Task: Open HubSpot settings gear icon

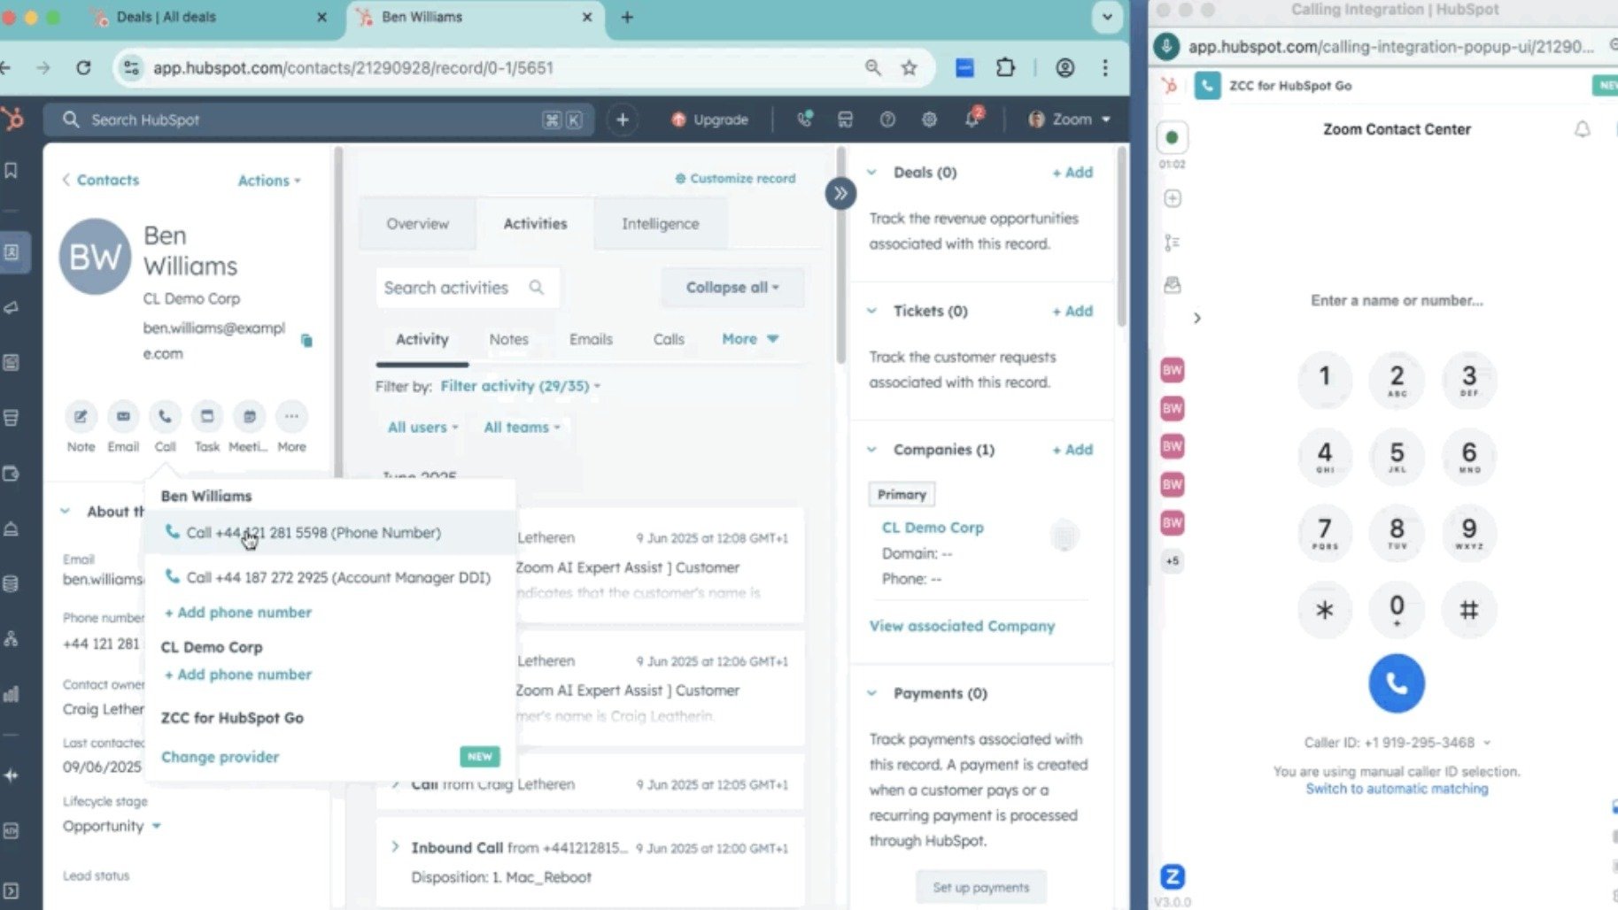Action: (x=929, y=120)
